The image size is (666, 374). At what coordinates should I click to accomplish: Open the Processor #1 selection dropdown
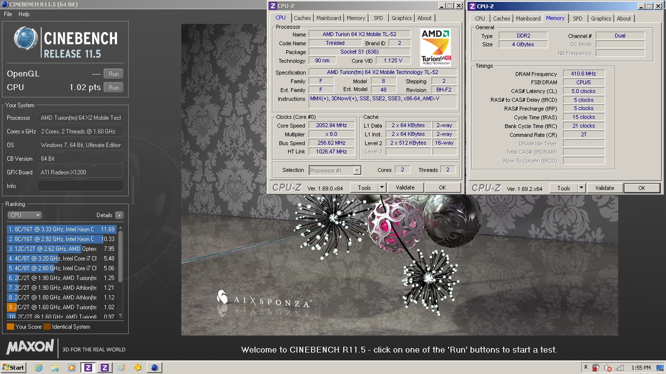click(x=335, y=170)
